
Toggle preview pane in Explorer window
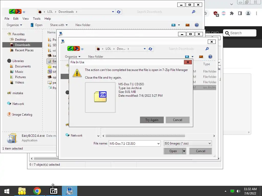coord(188,25)
